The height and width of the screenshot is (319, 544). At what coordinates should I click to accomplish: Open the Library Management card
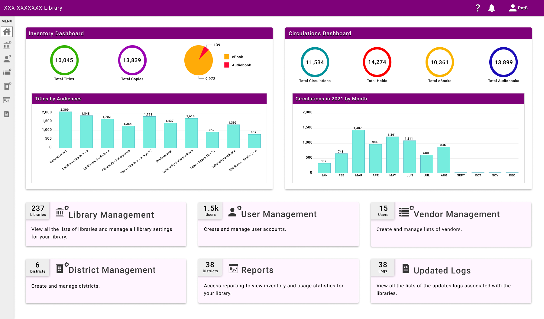pyautogui.click(x=111, y=215)
